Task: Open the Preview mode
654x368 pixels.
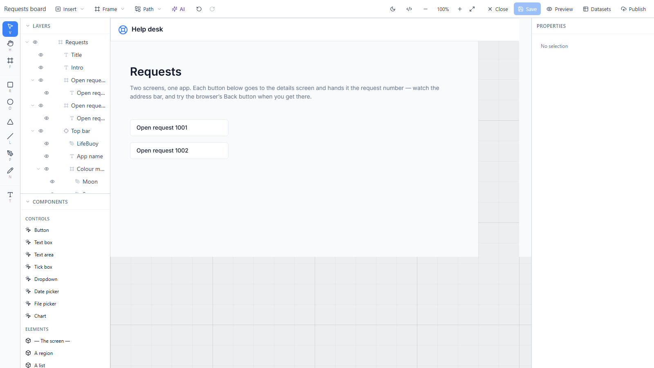Action: (x=560, y=9)
